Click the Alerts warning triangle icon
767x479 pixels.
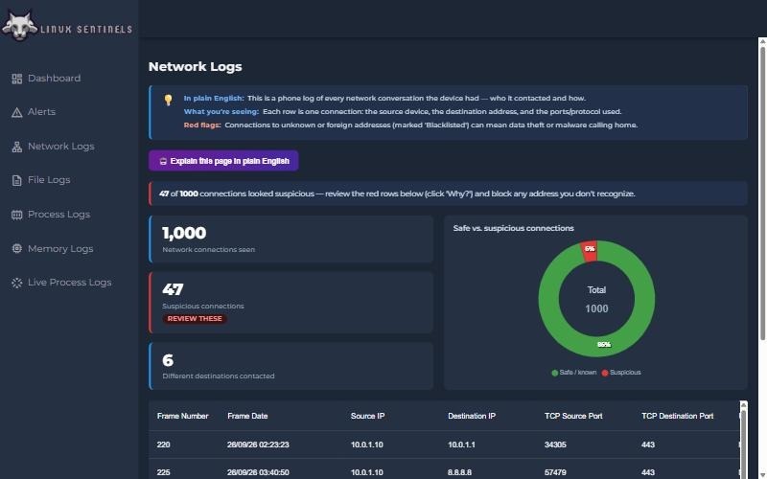(16, 112)
